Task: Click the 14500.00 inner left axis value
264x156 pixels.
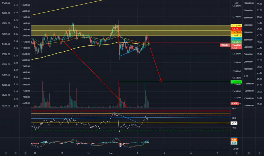Action: [x=25, y=5]
